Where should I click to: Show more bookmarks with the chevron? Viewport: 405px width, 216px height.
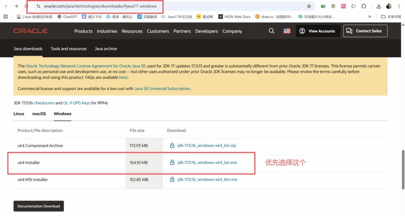[x=370, y=17]
